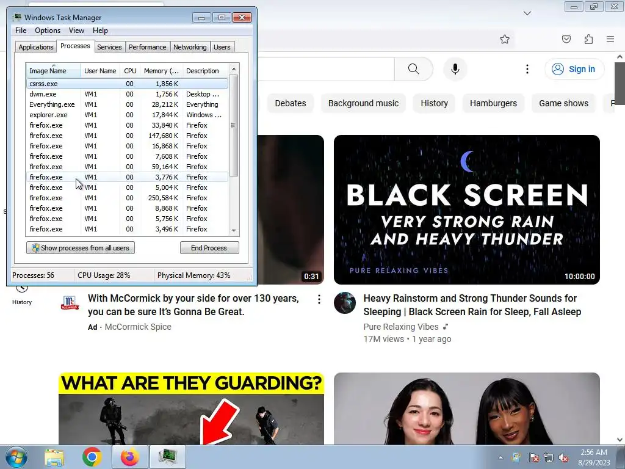Screen dimensions: 625x469
Task: Open the Pocket save icon in Firefox
Action: tap(566, 39)
